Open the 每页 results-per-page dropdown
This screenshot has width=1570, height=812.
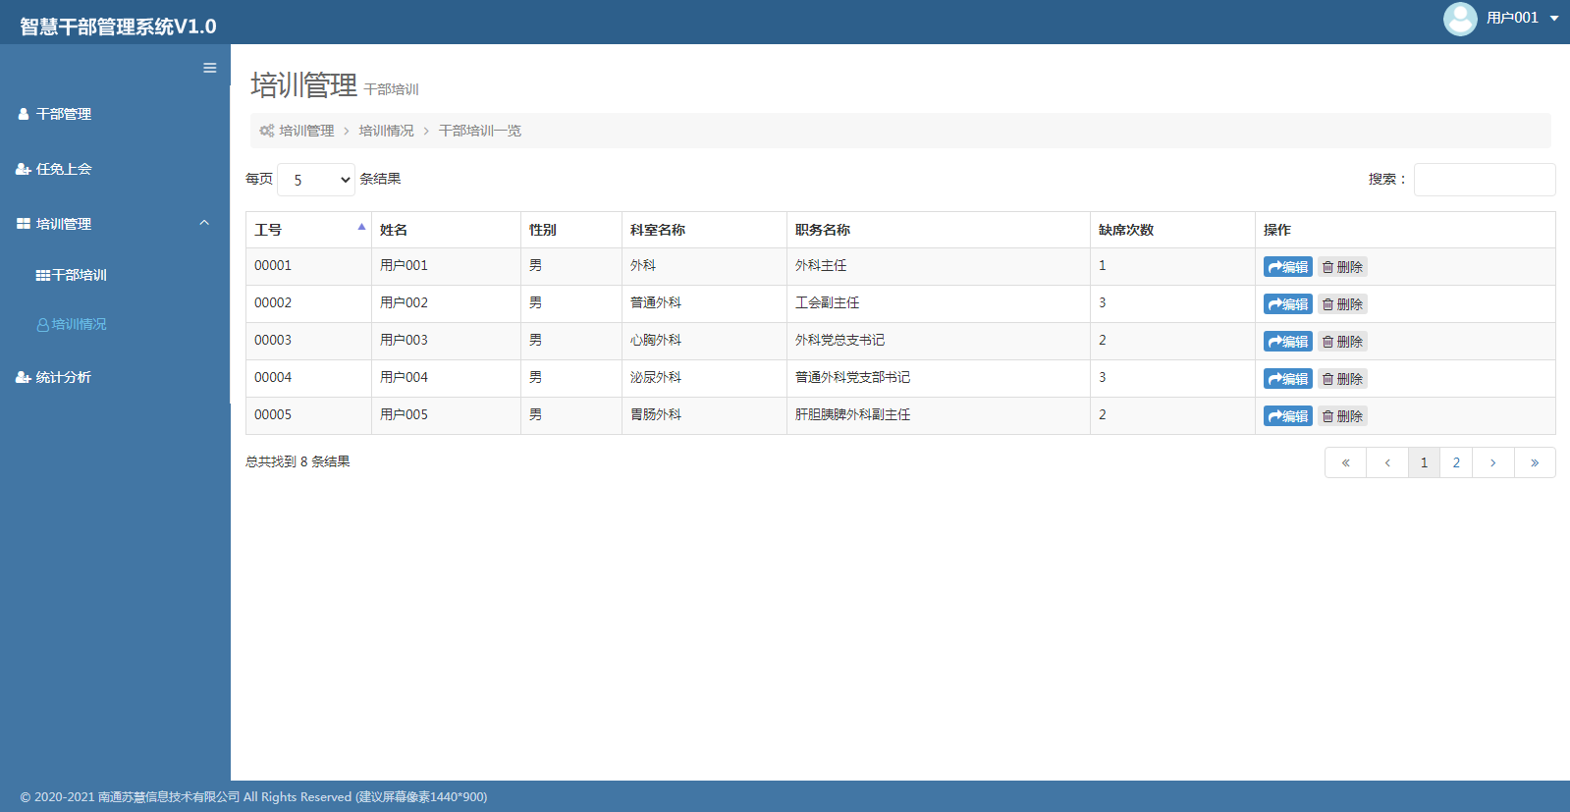click(316, 180)
